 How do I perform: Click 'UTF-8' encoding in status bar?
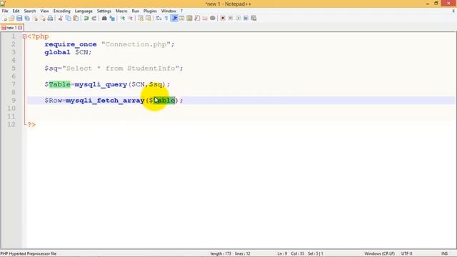click(x=406, y=254)
